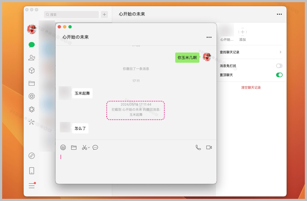Open Favorites using the box icon
This screenshot has height=201, width=307.
[x=31, y=70]
